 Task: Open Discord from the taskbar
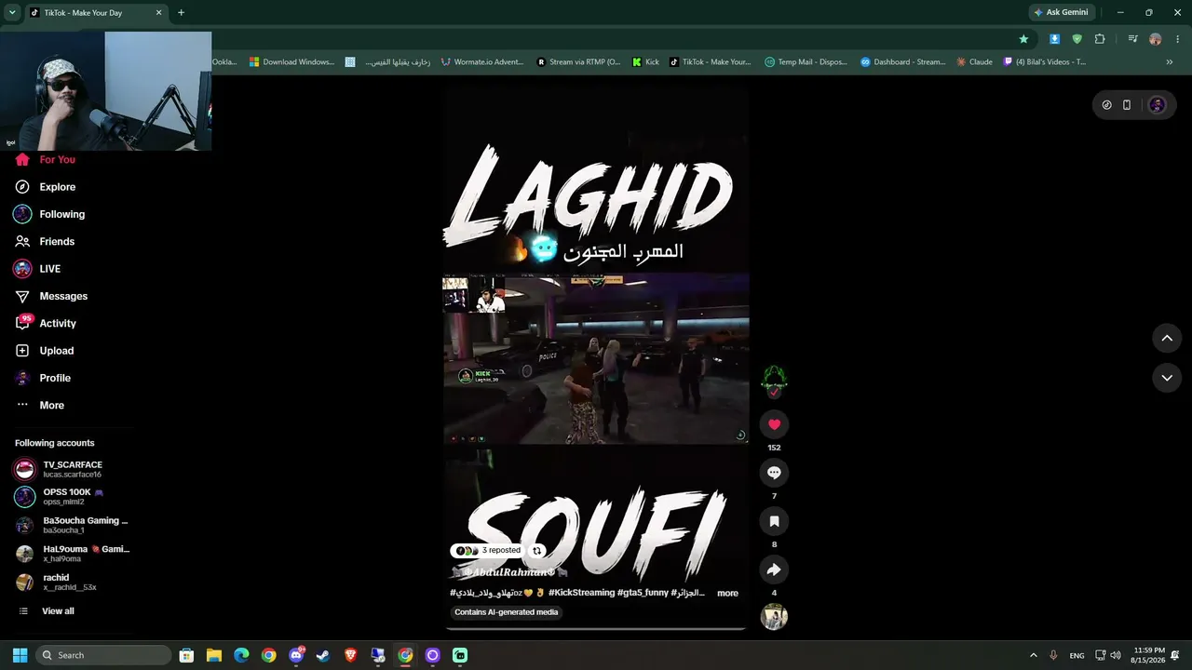click(x=296, y=655)
